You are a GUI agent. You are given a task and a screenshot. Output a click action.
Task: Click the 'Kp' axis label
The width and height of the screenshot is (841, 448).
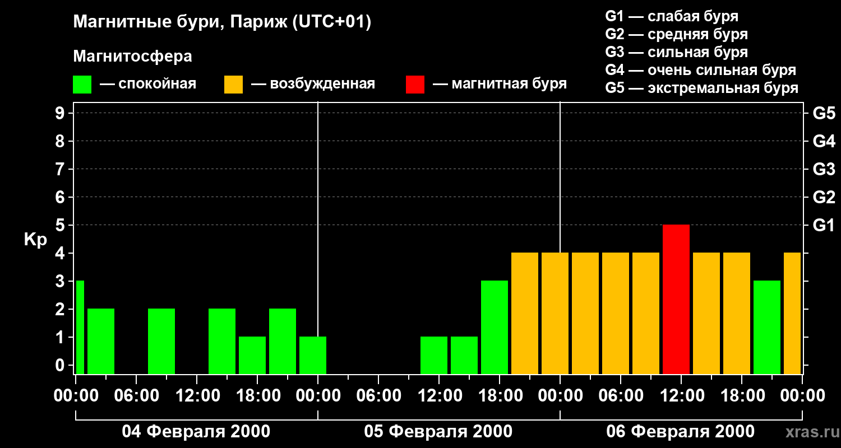click(35, 240)
